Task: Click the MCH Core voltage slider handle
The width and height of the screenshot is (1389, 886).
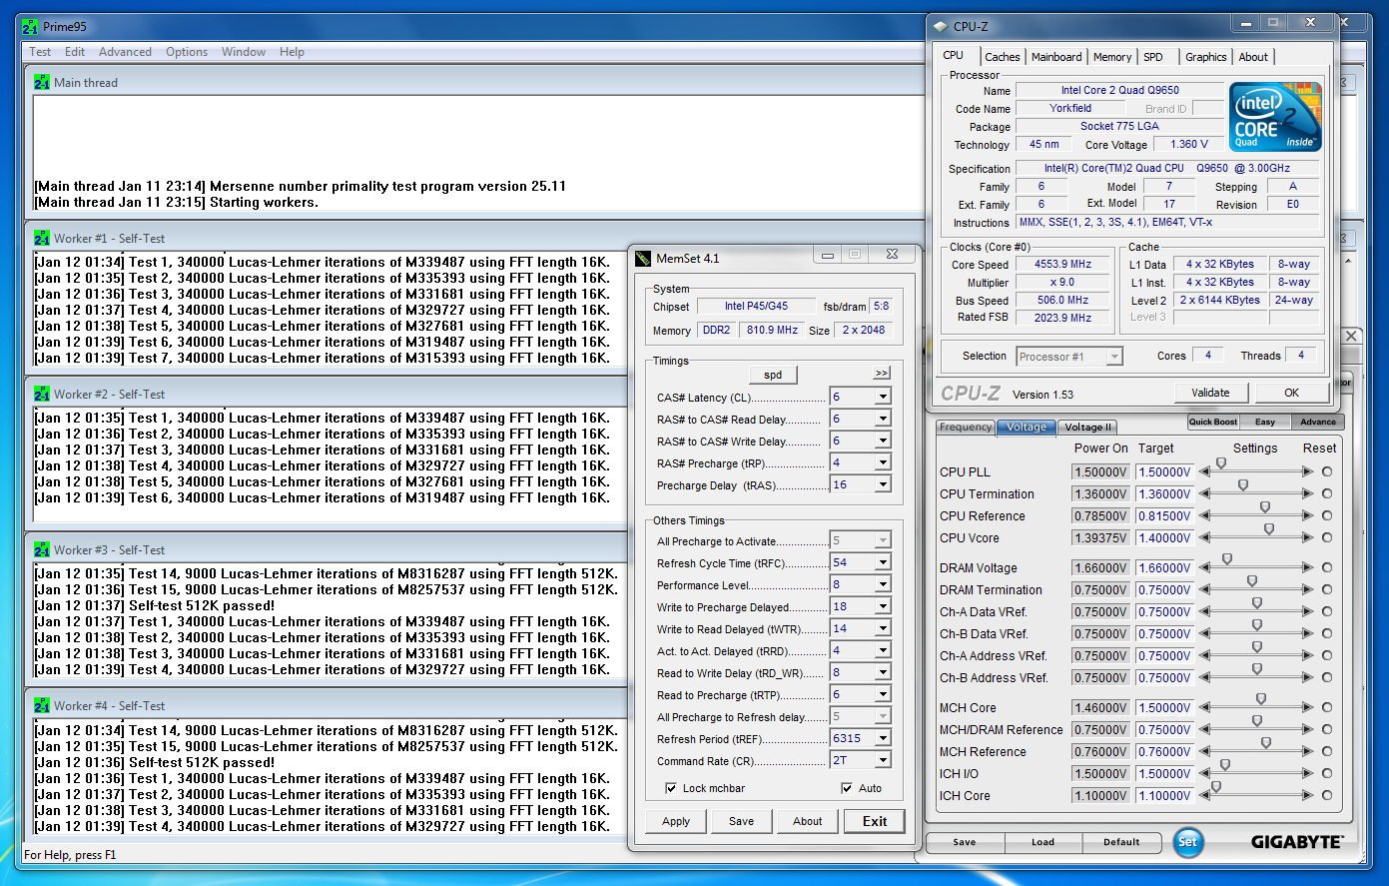Action: (x=1261, y=699)
